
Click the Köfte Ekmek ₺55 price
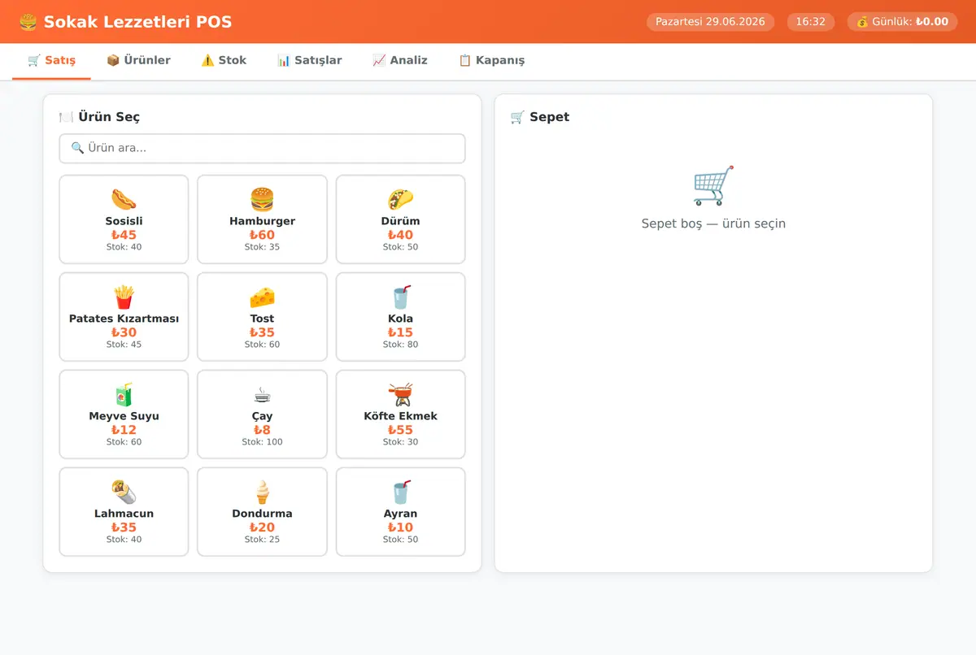point(400,430)
